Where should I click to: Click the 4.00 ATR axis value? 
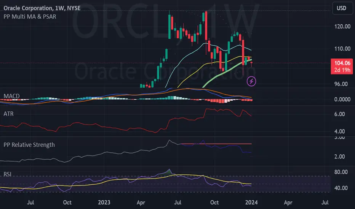click(x=340, y=131)
